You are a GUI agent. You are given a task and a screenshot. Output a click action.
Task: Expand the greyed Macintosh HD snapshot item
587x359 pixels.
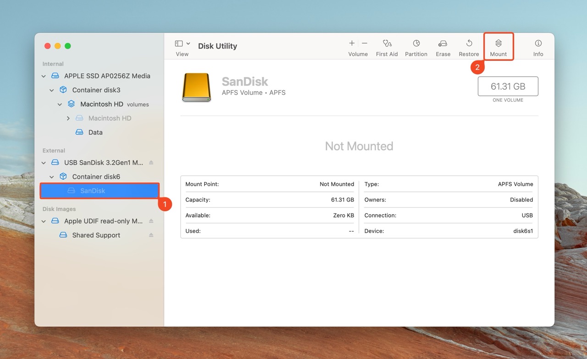coord(68,118)
